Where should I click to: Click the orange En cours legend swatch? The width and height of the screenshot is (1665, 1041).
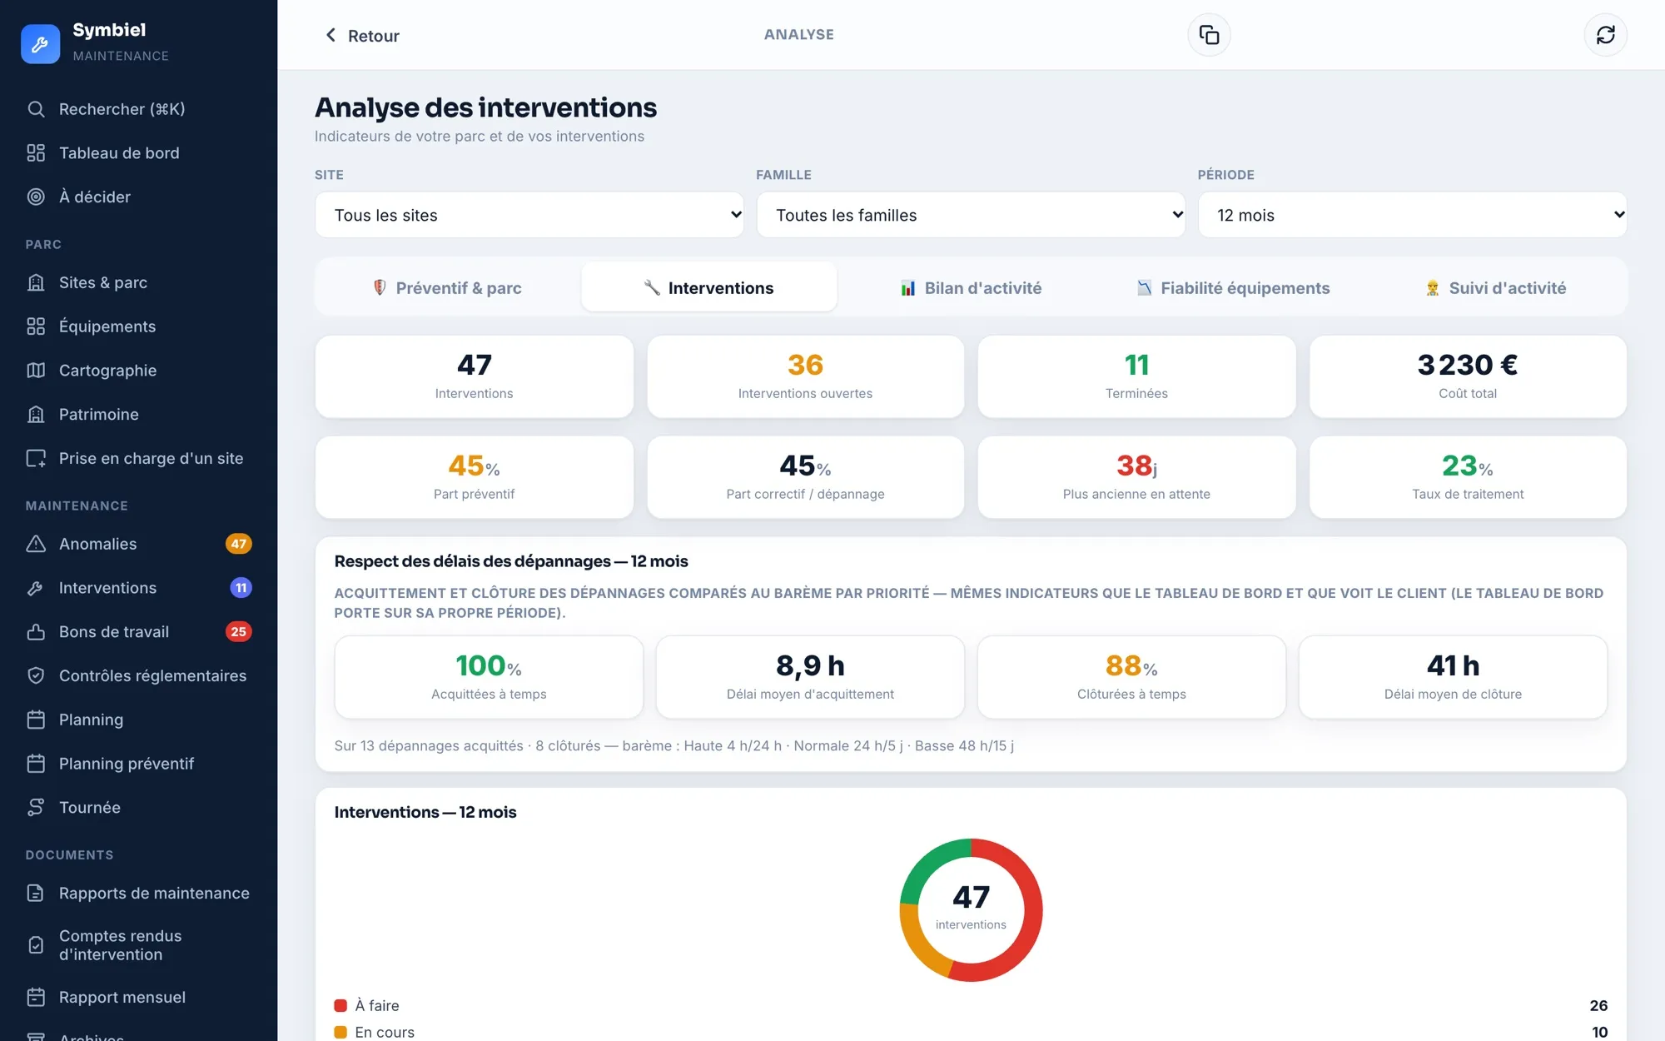(x=340, y=1033)
